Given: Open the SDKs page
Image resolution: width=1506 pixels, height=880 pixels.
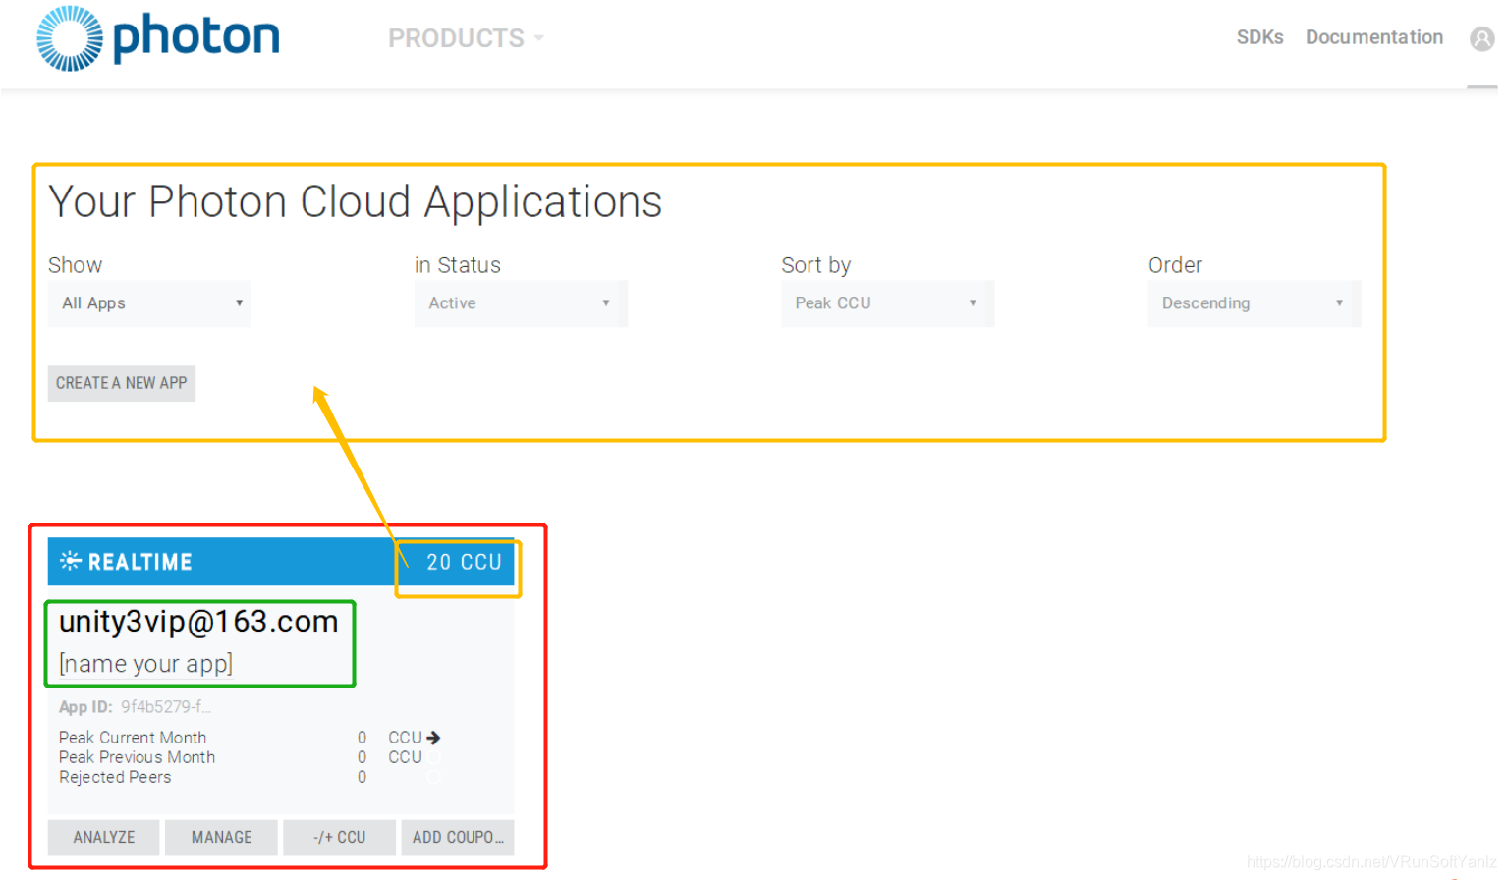Looking at the screenshot, I should pos(1259,37).
